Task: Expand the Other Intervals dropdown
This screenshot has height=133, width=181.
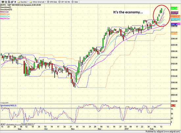Action: pos(39,2)
